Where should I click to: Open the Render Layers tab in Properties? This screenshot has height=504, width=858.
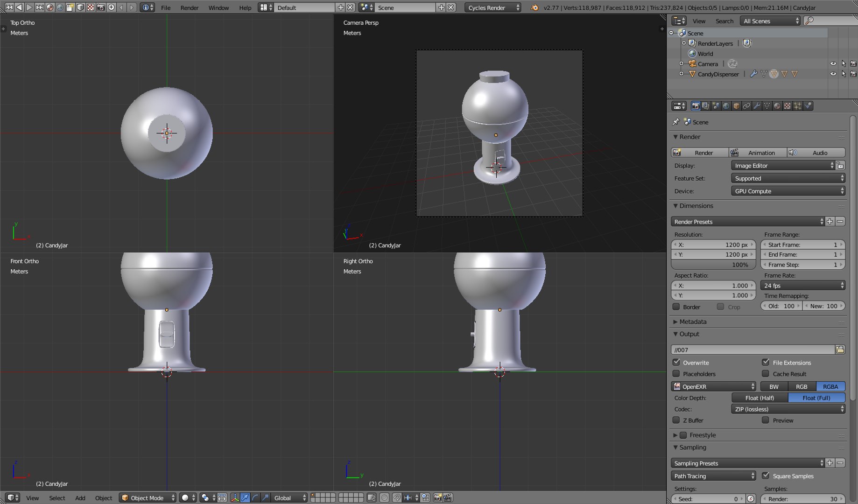[705, 106]
